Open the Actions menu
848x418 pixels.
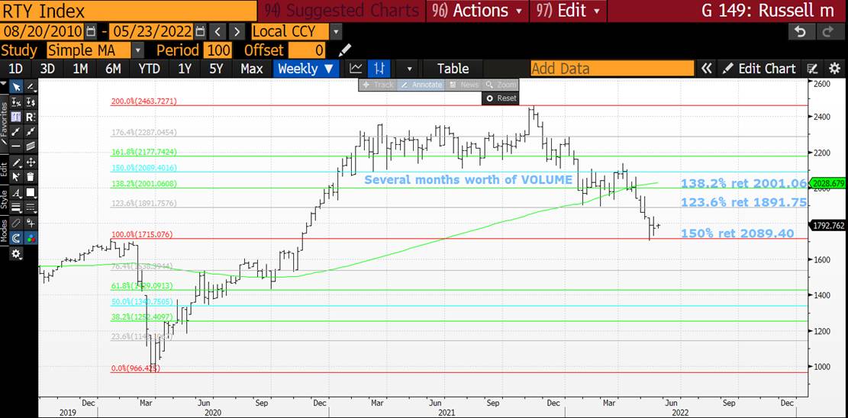(477, 10)
